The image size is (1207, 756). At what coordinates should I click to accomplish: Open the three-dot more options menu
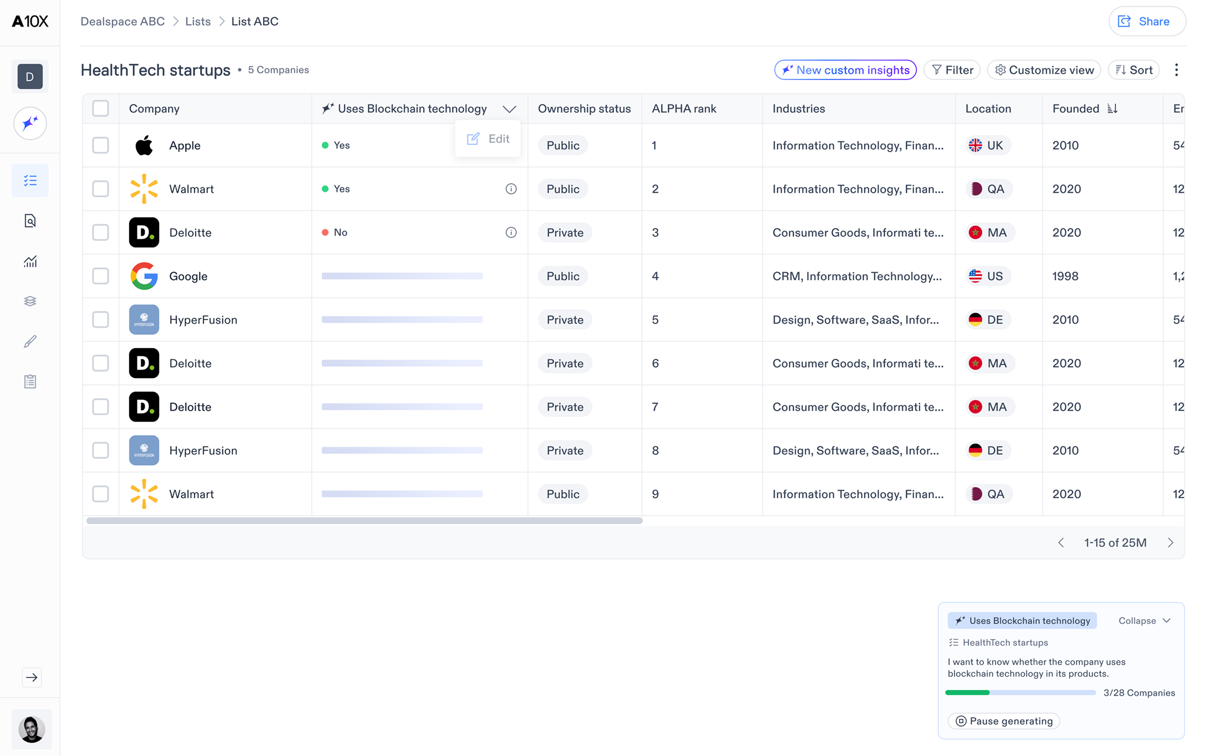1176,70
